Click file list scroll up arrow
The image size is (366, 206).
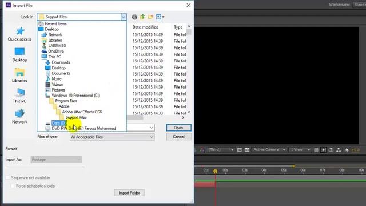tap(189, 26)
